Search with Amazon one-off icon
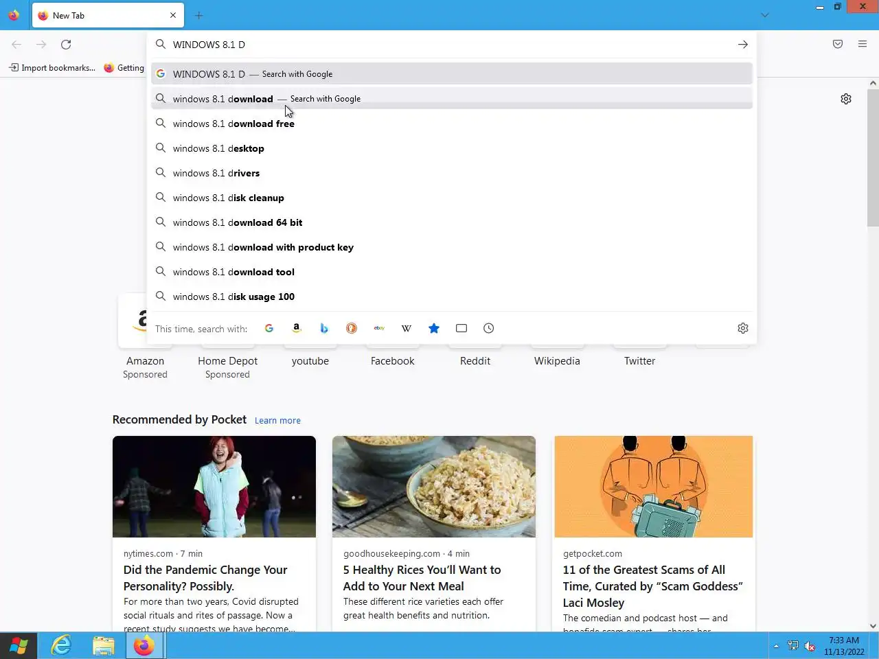 point(297,328)
